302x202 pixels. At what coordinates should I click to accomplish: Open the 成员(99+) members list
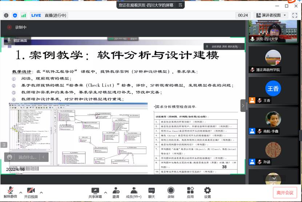tap(134, 192)
